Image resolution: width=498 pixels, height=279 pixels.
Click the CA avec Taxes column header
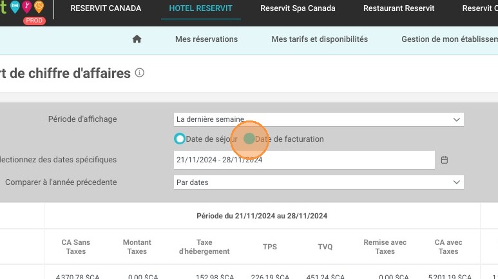click(448, 247)
